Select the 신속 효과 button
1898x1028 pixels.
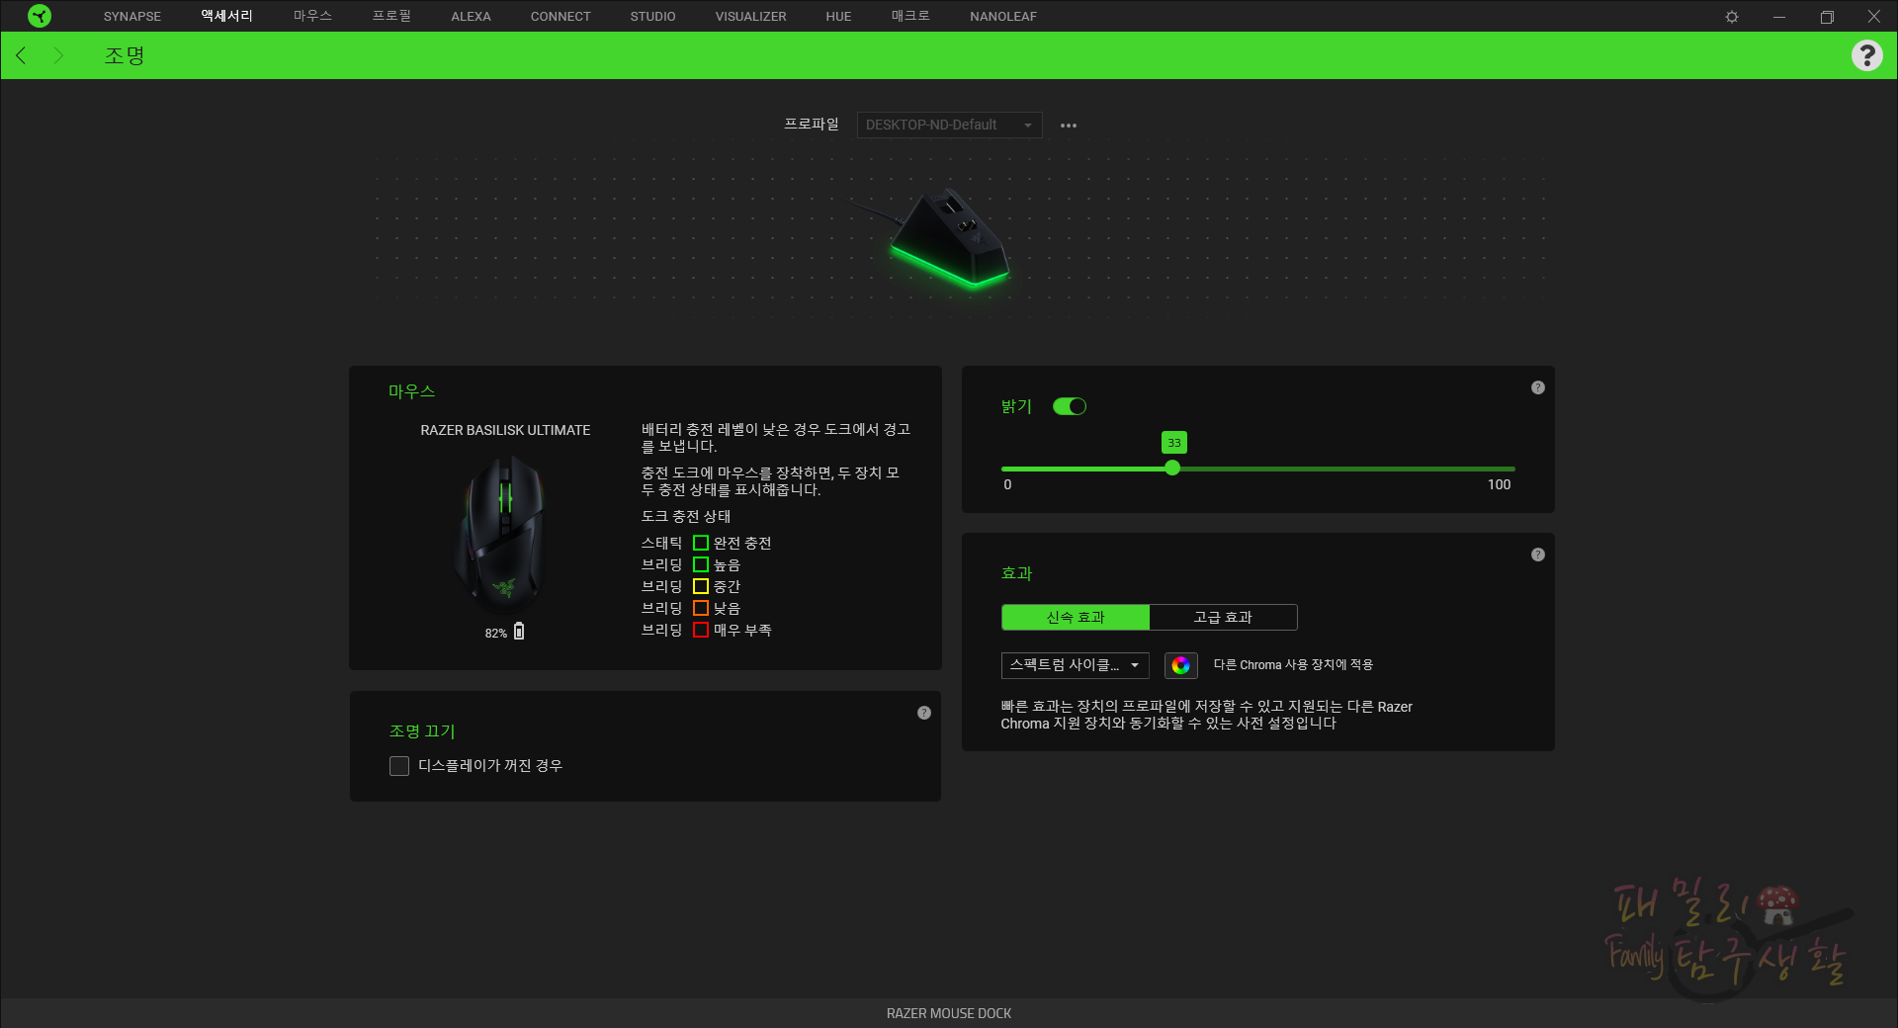click(x=1076, y=618)
